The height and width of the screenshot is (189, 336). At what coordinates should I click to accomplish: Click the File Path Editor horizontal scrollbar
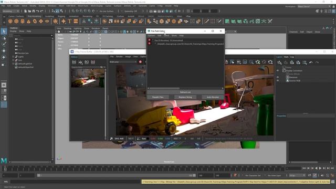164,88
